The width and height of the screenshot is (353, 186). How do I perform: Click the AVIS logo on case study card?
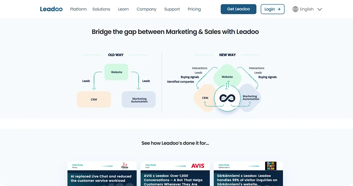[x=198, y=166]
